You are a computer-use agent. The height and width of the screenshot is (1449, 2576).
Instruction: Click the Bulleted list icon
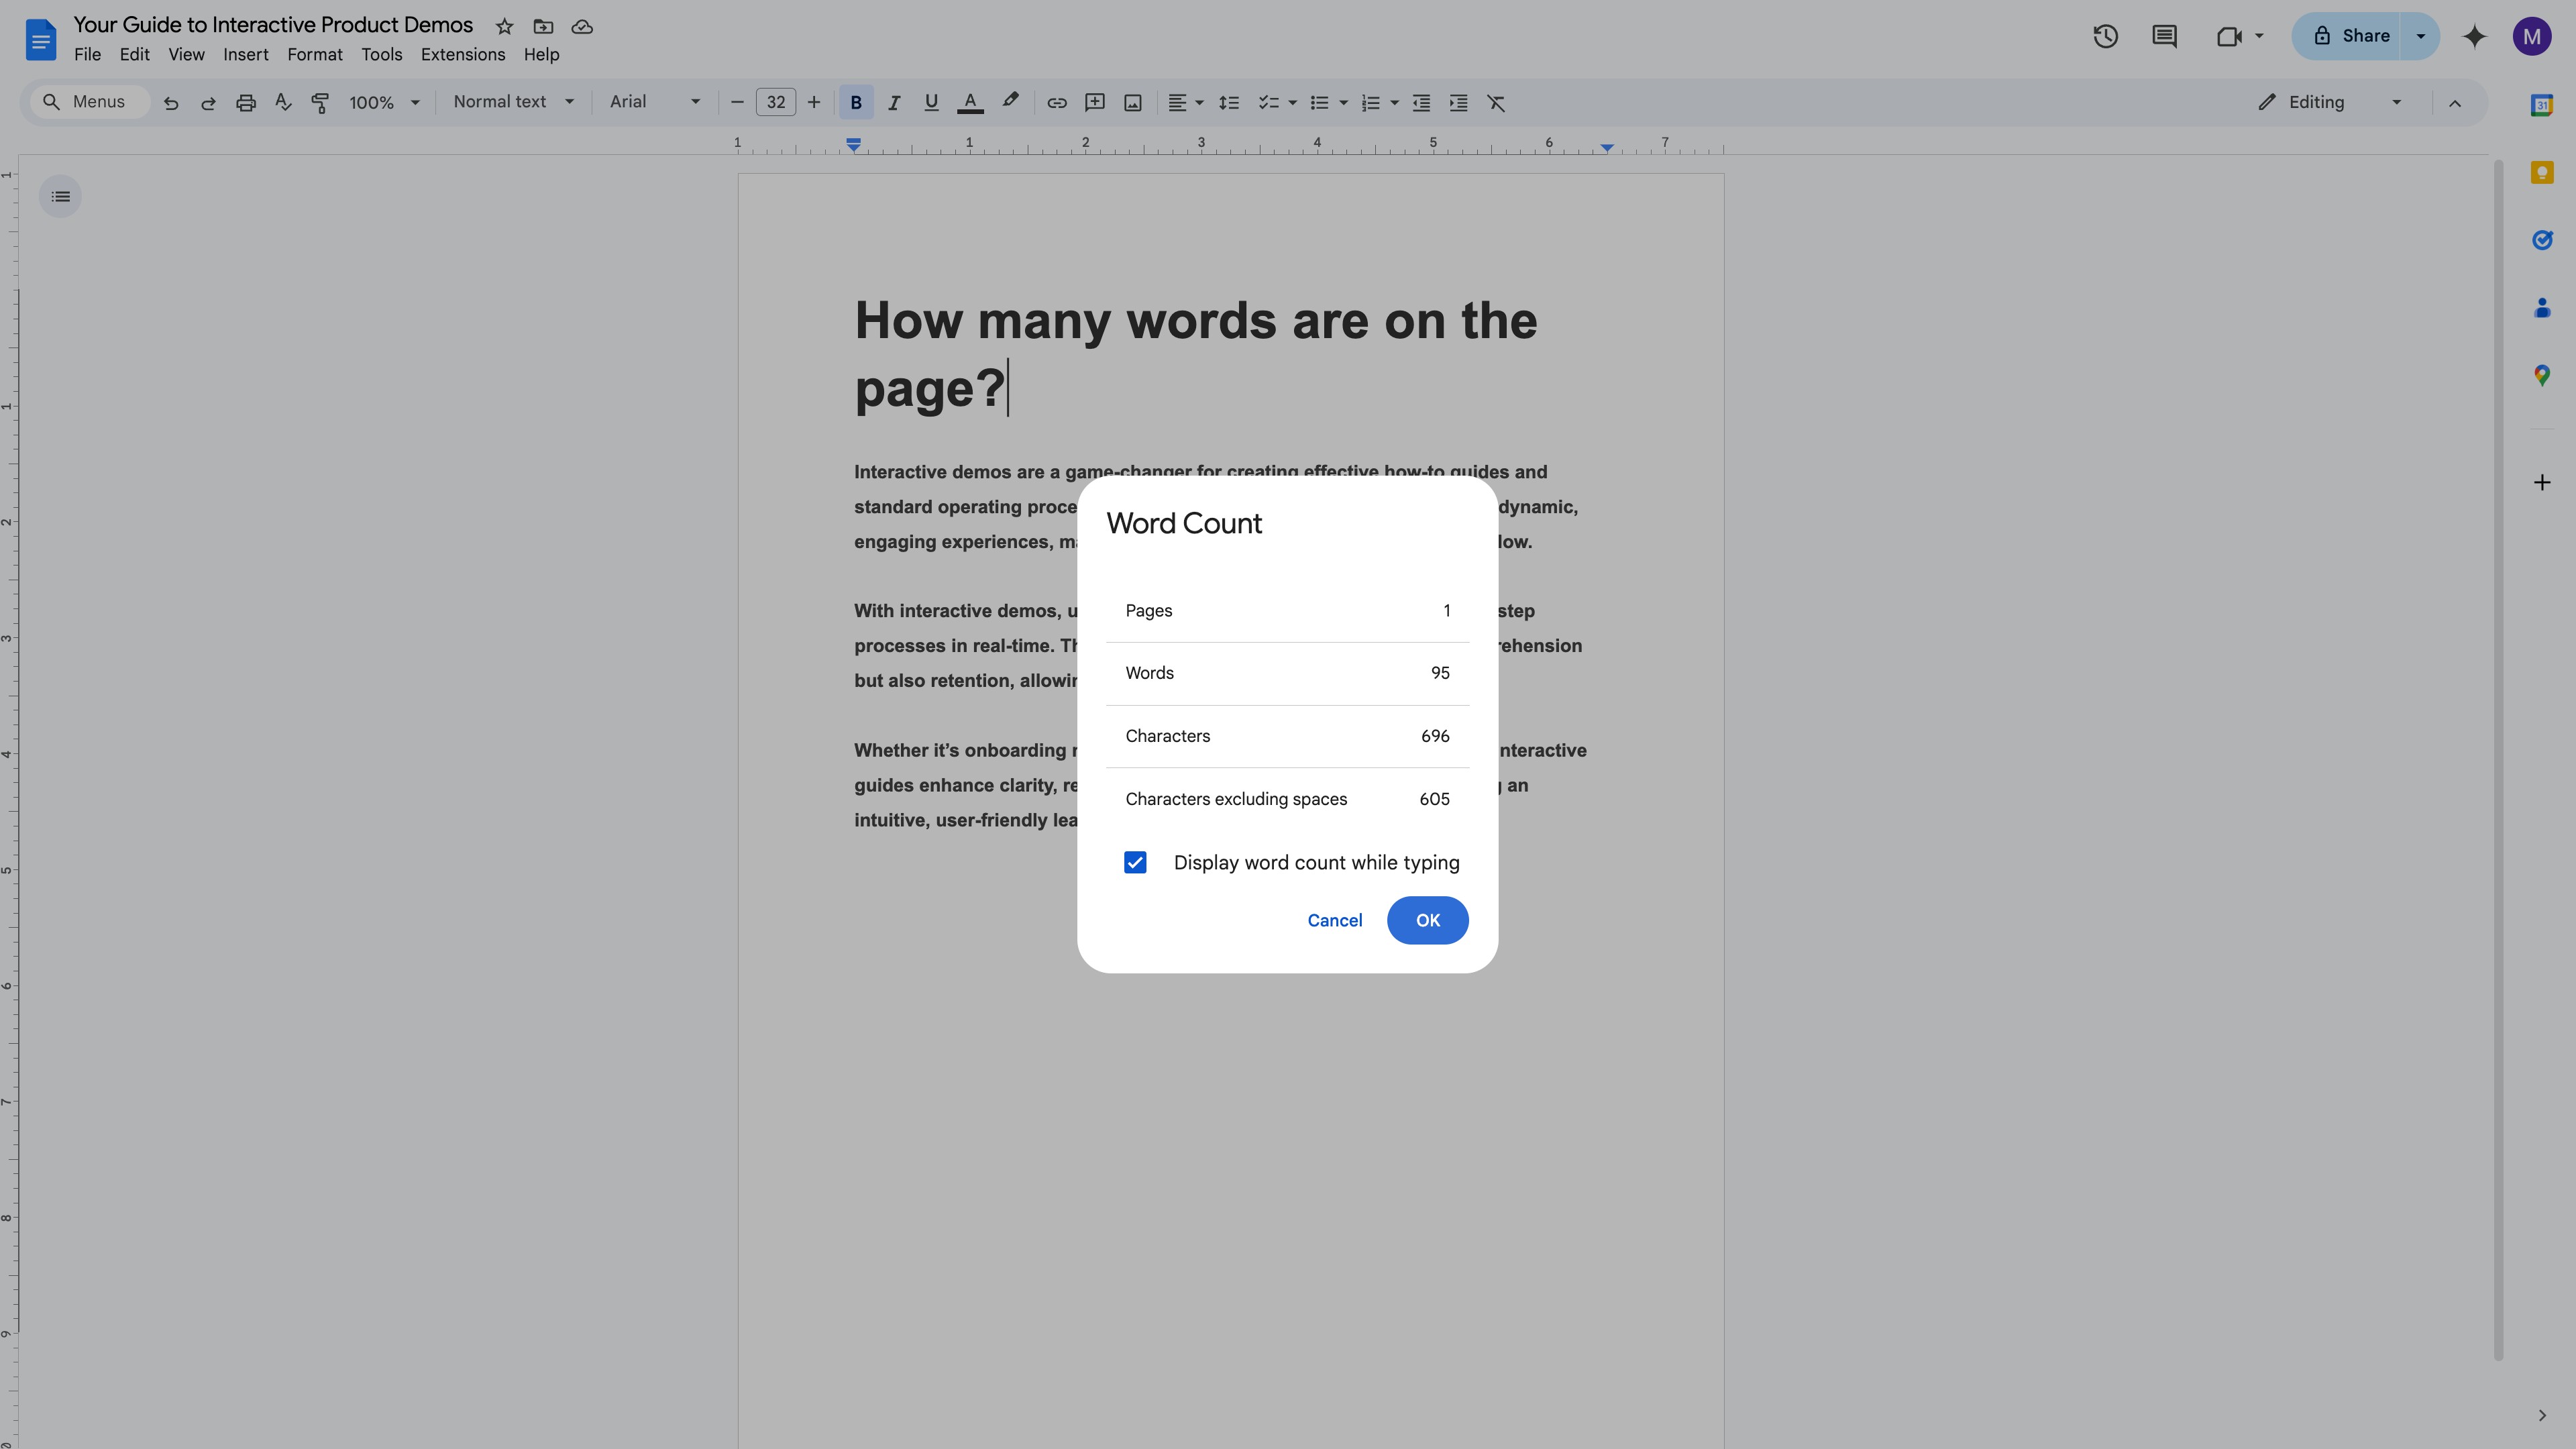(x=1319, y=103)
